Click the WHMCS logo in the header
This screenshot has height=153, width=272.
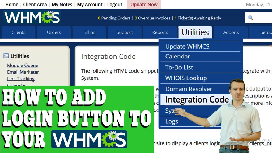pos(32,17)
